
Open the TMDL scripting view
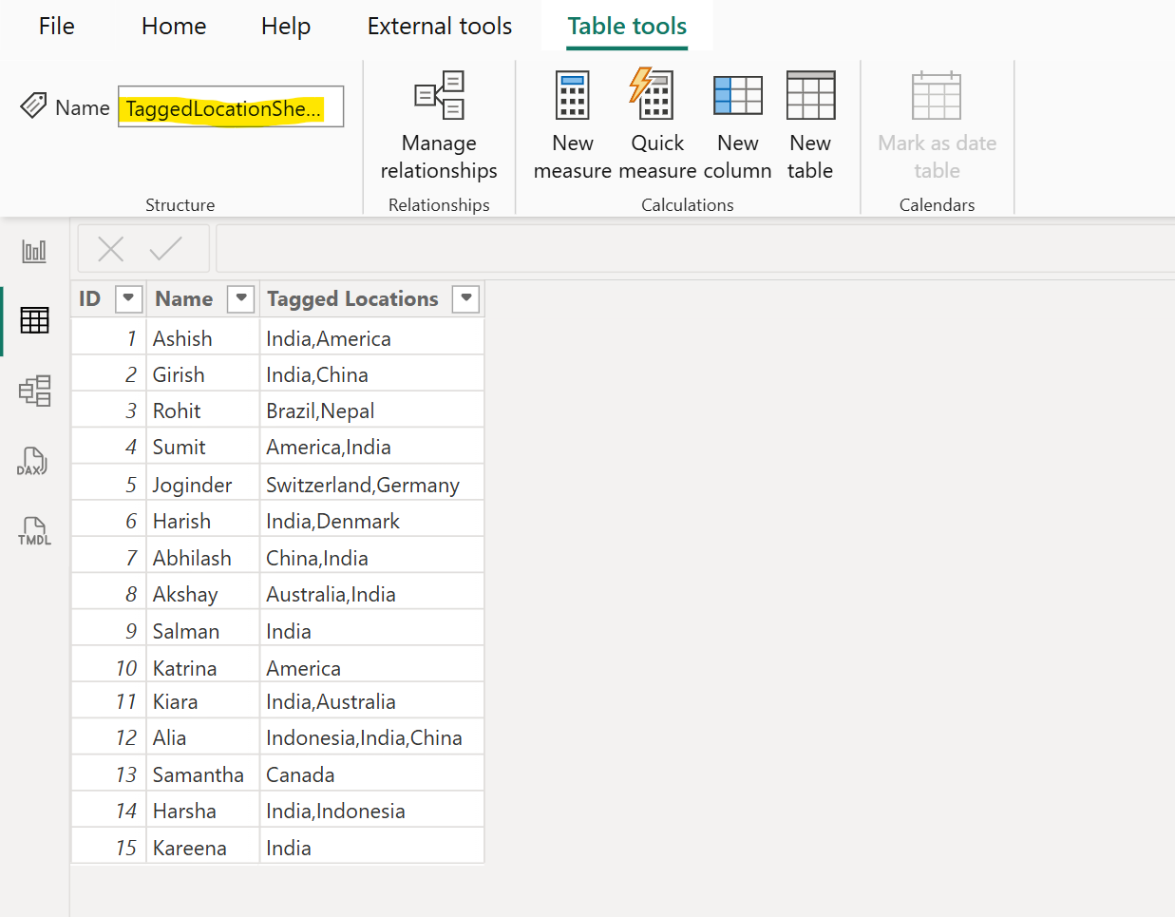[34, 530]
